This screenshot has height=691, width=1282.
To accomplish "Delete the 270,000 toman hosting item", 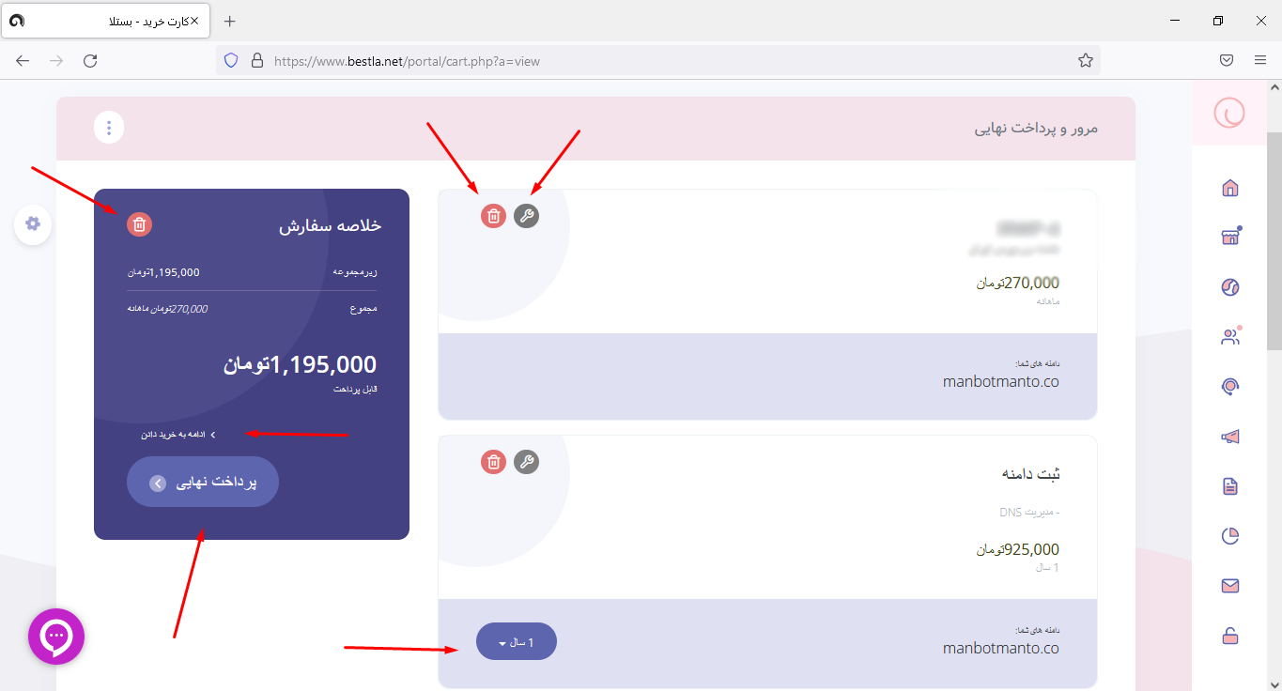I will point(493,216).
